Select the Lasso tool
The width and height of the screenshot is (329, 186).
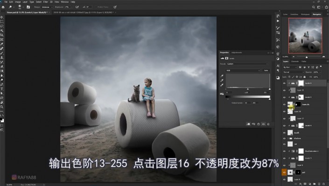2,26
